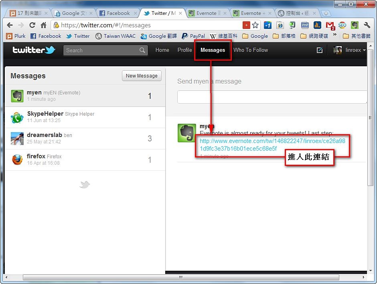Open the SkypeHelper conversation

click(85, 117)
